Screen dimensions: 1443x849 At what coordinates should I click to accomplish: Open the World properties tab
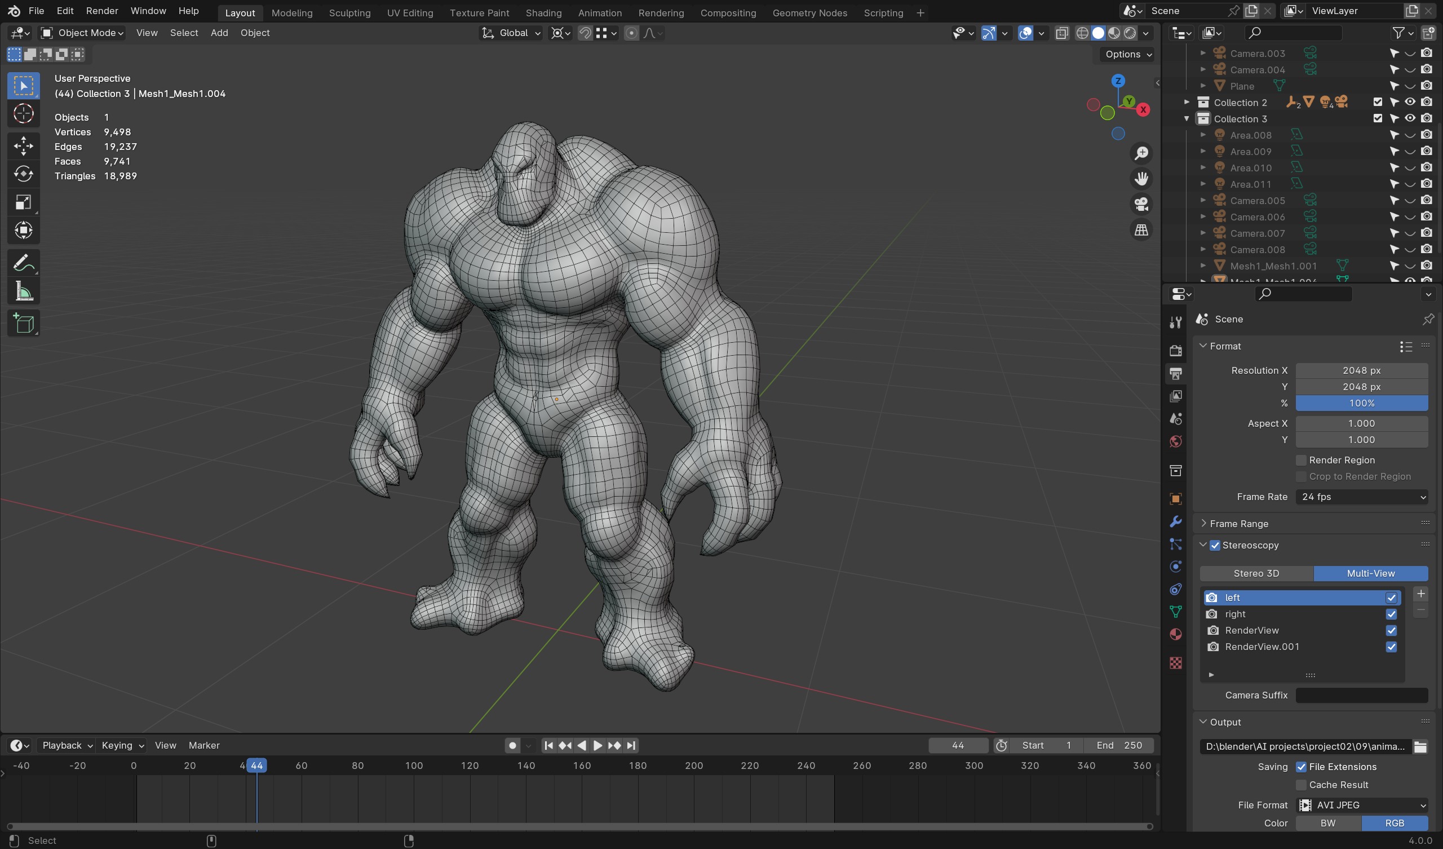pyautogui.click(x=1176, y=441)
